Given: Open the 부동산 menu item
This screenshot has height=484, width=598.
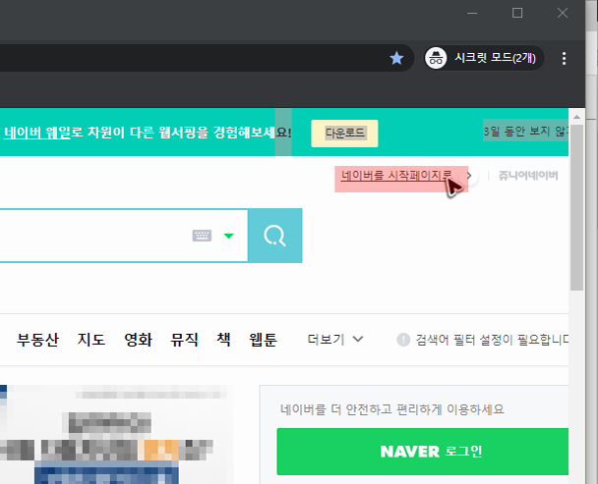Looking at the screenshot, I should coord(37,340).
